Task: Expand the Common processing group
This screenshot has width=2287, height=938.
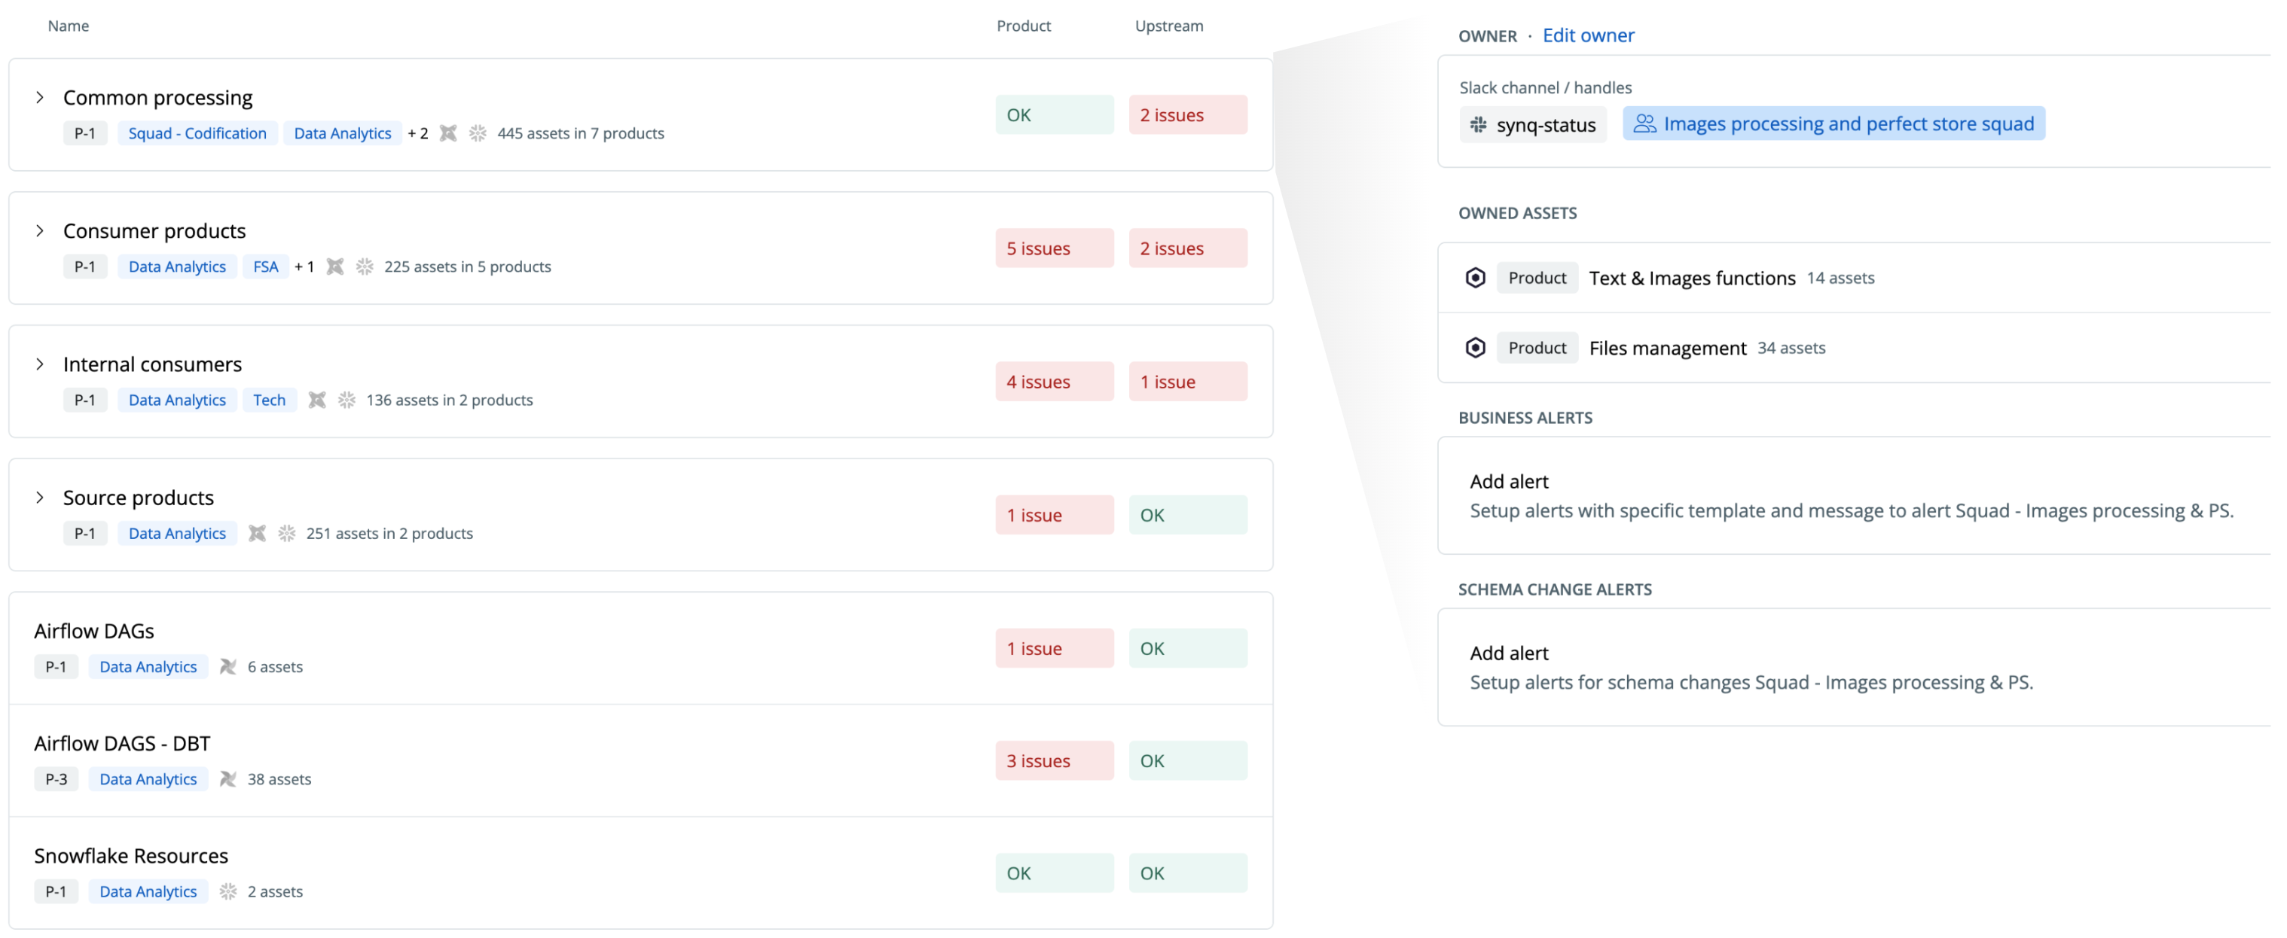Action: pos(40,98)
